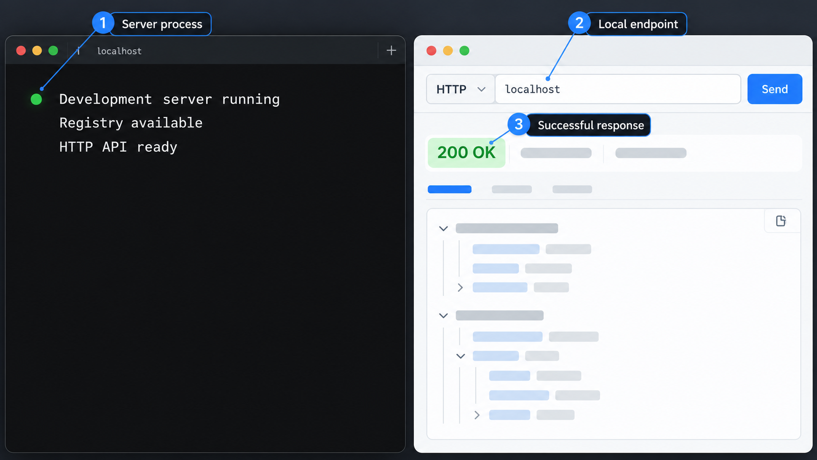This screenshot has width=817, height=460.
Task: Open the HTTP method dropdown
Action: click(461, 89)
